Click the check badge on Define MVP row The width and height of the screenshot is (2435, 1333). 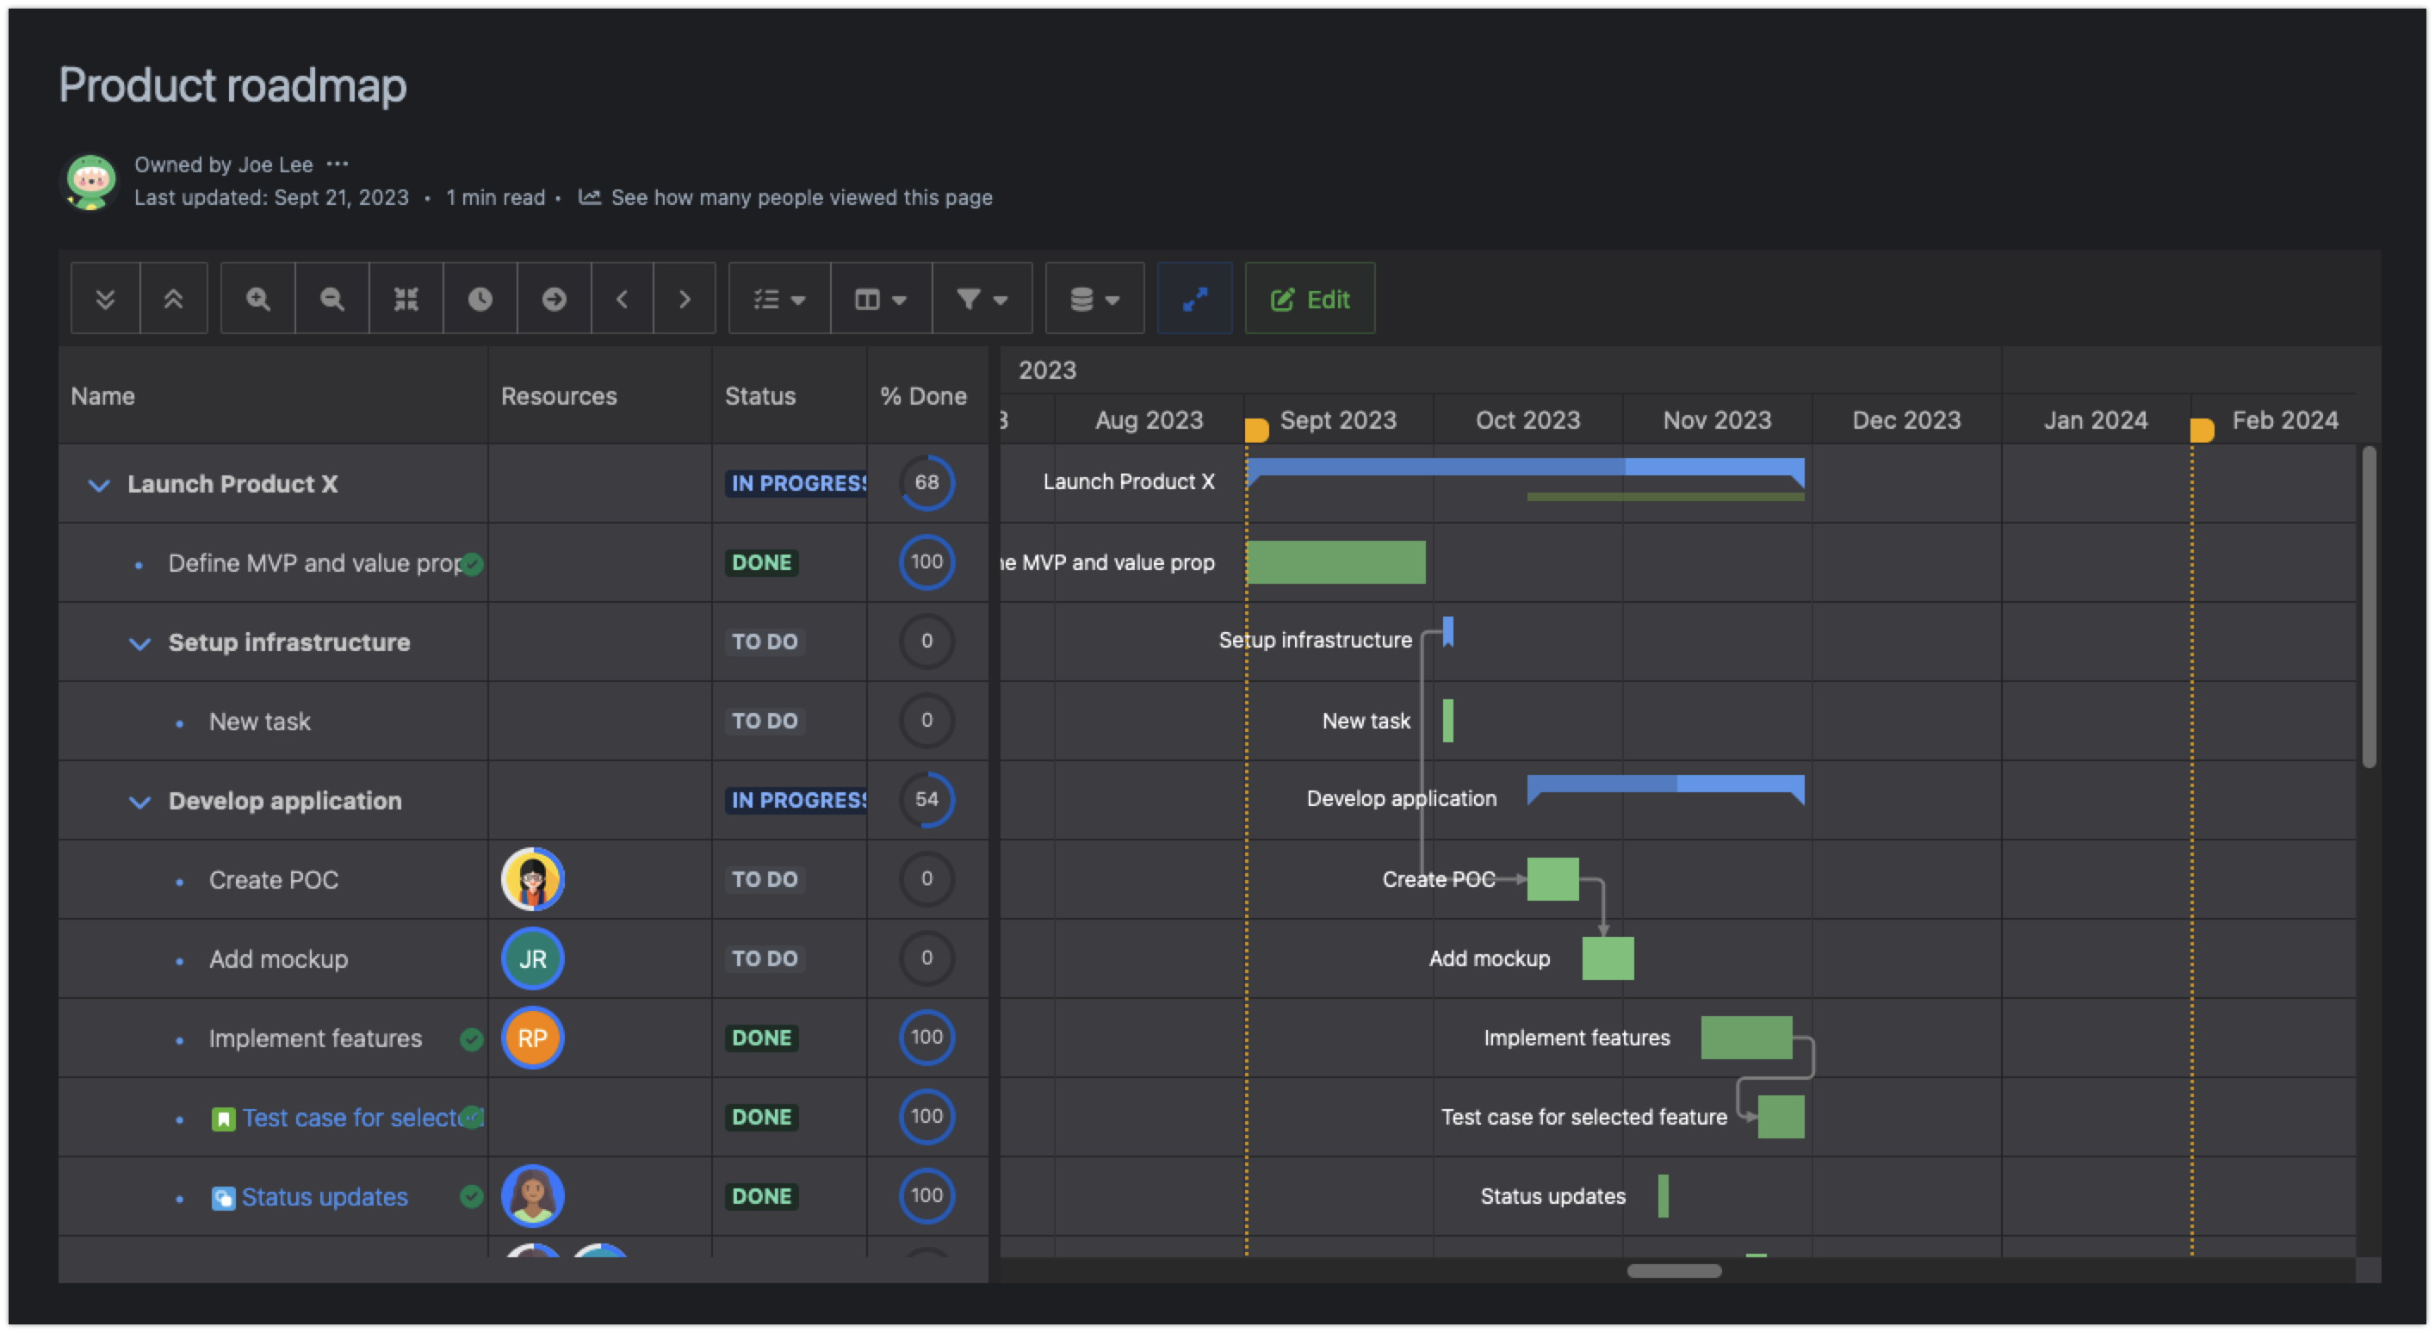point(471,563)
